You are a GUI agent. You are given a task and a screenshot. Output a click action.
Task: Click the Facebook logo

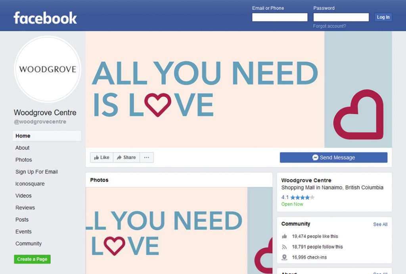[x=45, y=18]
